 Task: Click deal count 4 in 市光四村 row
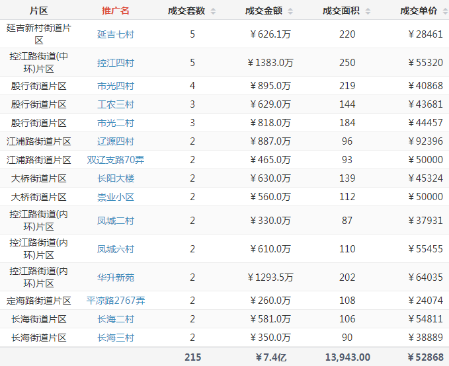click(x=192, y=86)
